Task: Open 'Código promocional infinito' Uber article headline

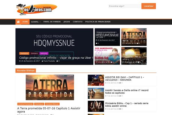Action: 56,58
